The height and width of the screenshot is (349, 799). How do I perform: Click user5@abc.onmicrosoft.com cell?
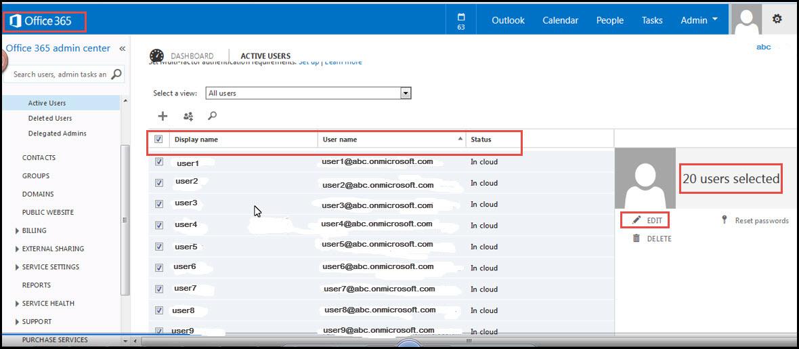coord(376,245)
